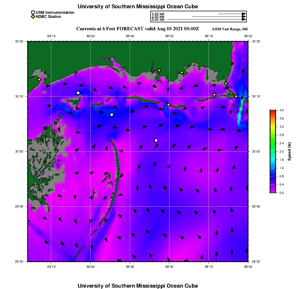Select the northwesternmost white USM instrumentation circle
Image resolution: width=303 pixels, height=289 pixels.
coord(78,93)
